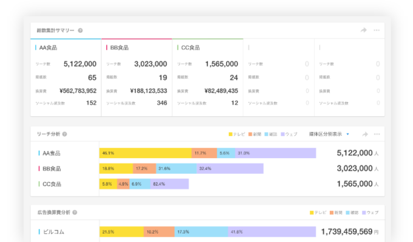Click 雑誌 legend swatch in リーチ分析
This screenshot has height=242, width=413.
click(266, 134)
